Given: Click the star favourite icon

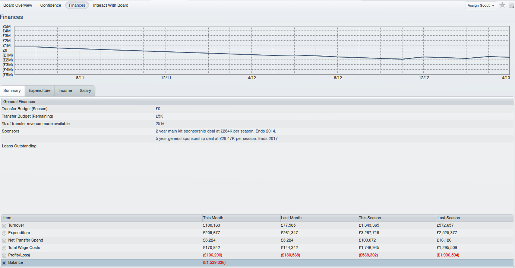Looking at the screenshot, I should pos(502,5).
